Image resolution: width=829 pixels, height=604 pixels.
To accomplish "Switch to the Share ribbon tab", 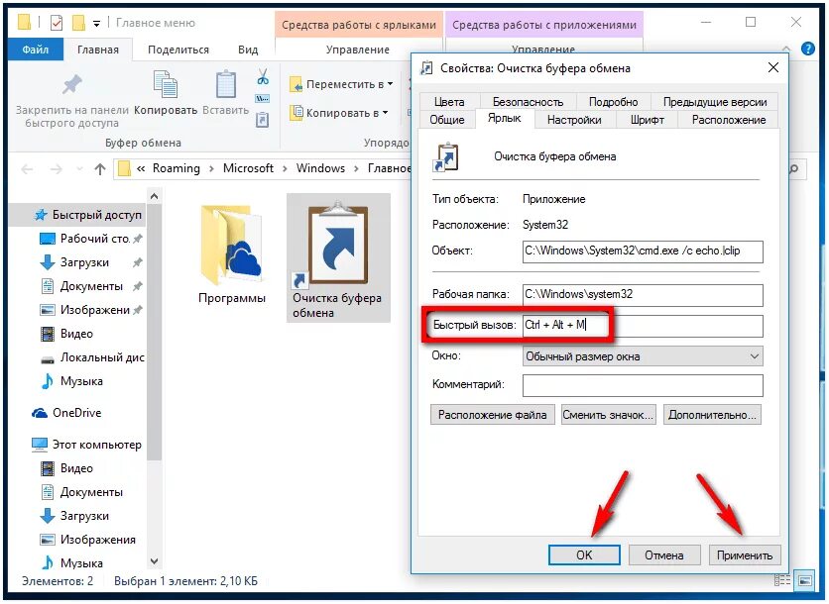I will [x=178, y=50].
